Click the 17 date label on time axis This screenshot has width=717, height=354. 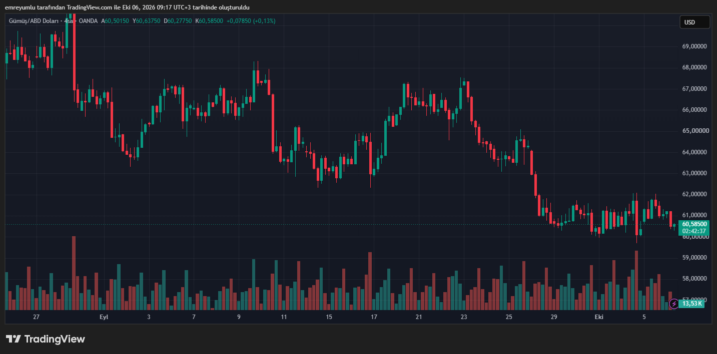374,317
